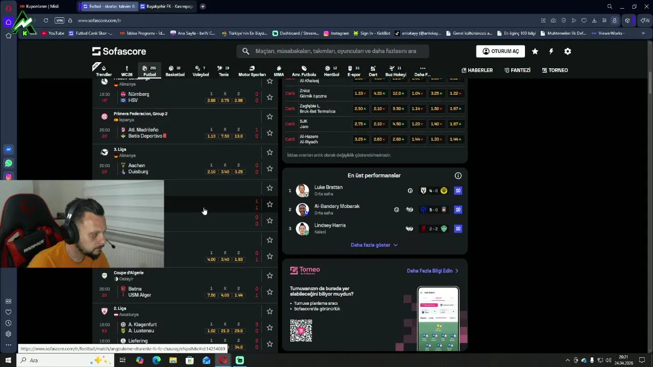
Task: Open a new browser tab
Action: pyautogui.click(x=203, y=6)
